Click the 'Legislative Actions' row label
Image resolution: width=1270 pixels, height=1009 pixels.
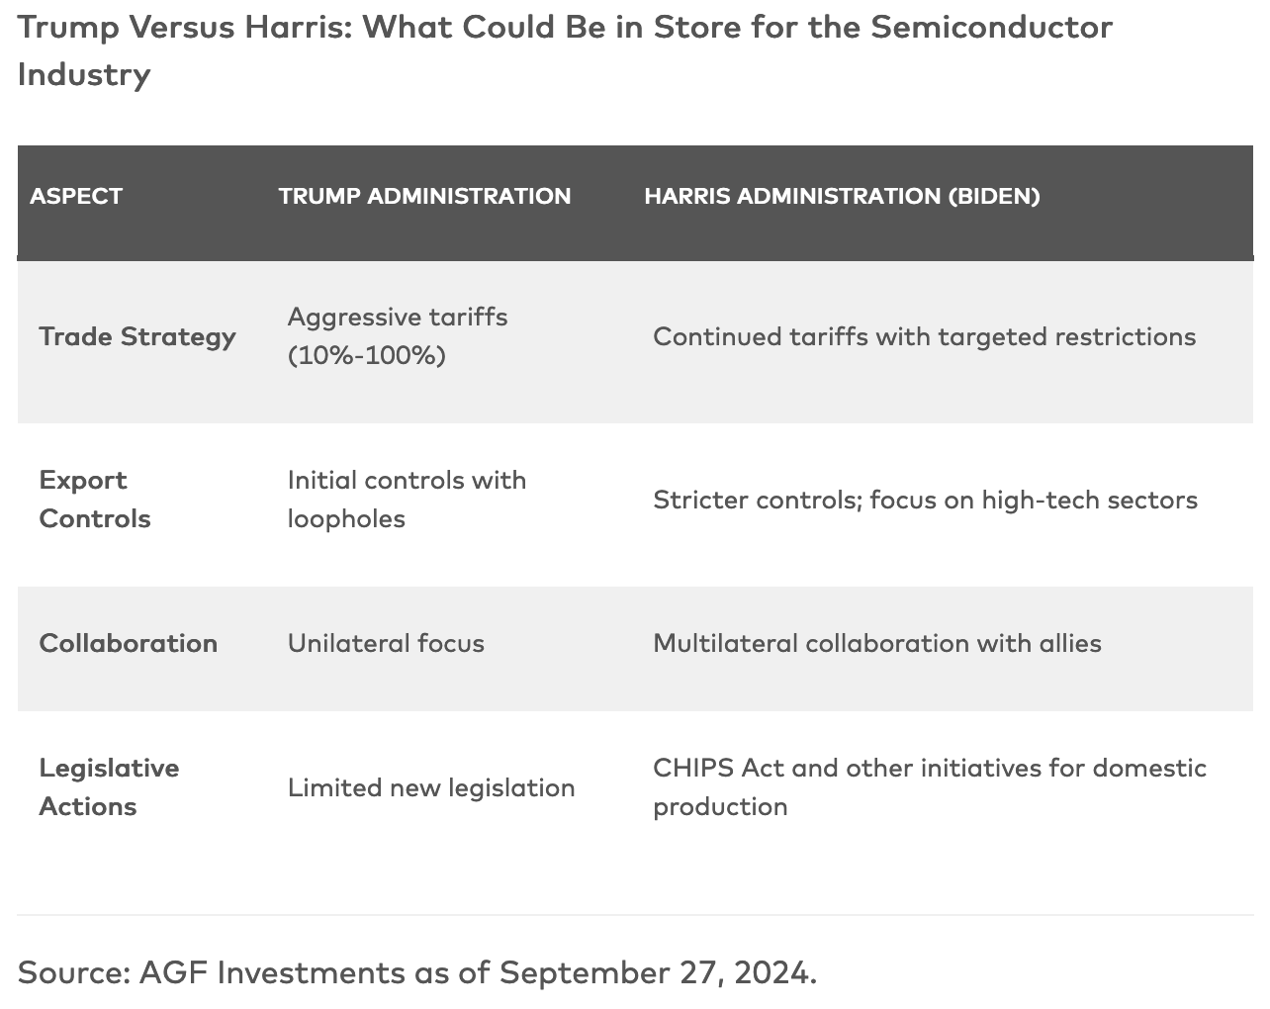click(x=109, y=786)
